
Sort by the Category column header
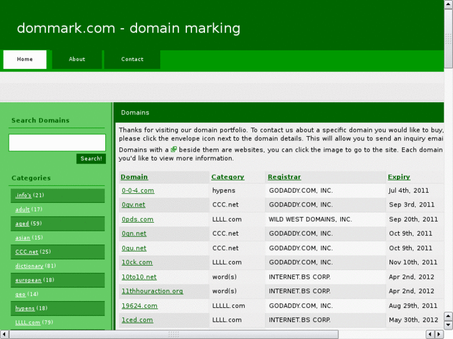tap(227, 177)
